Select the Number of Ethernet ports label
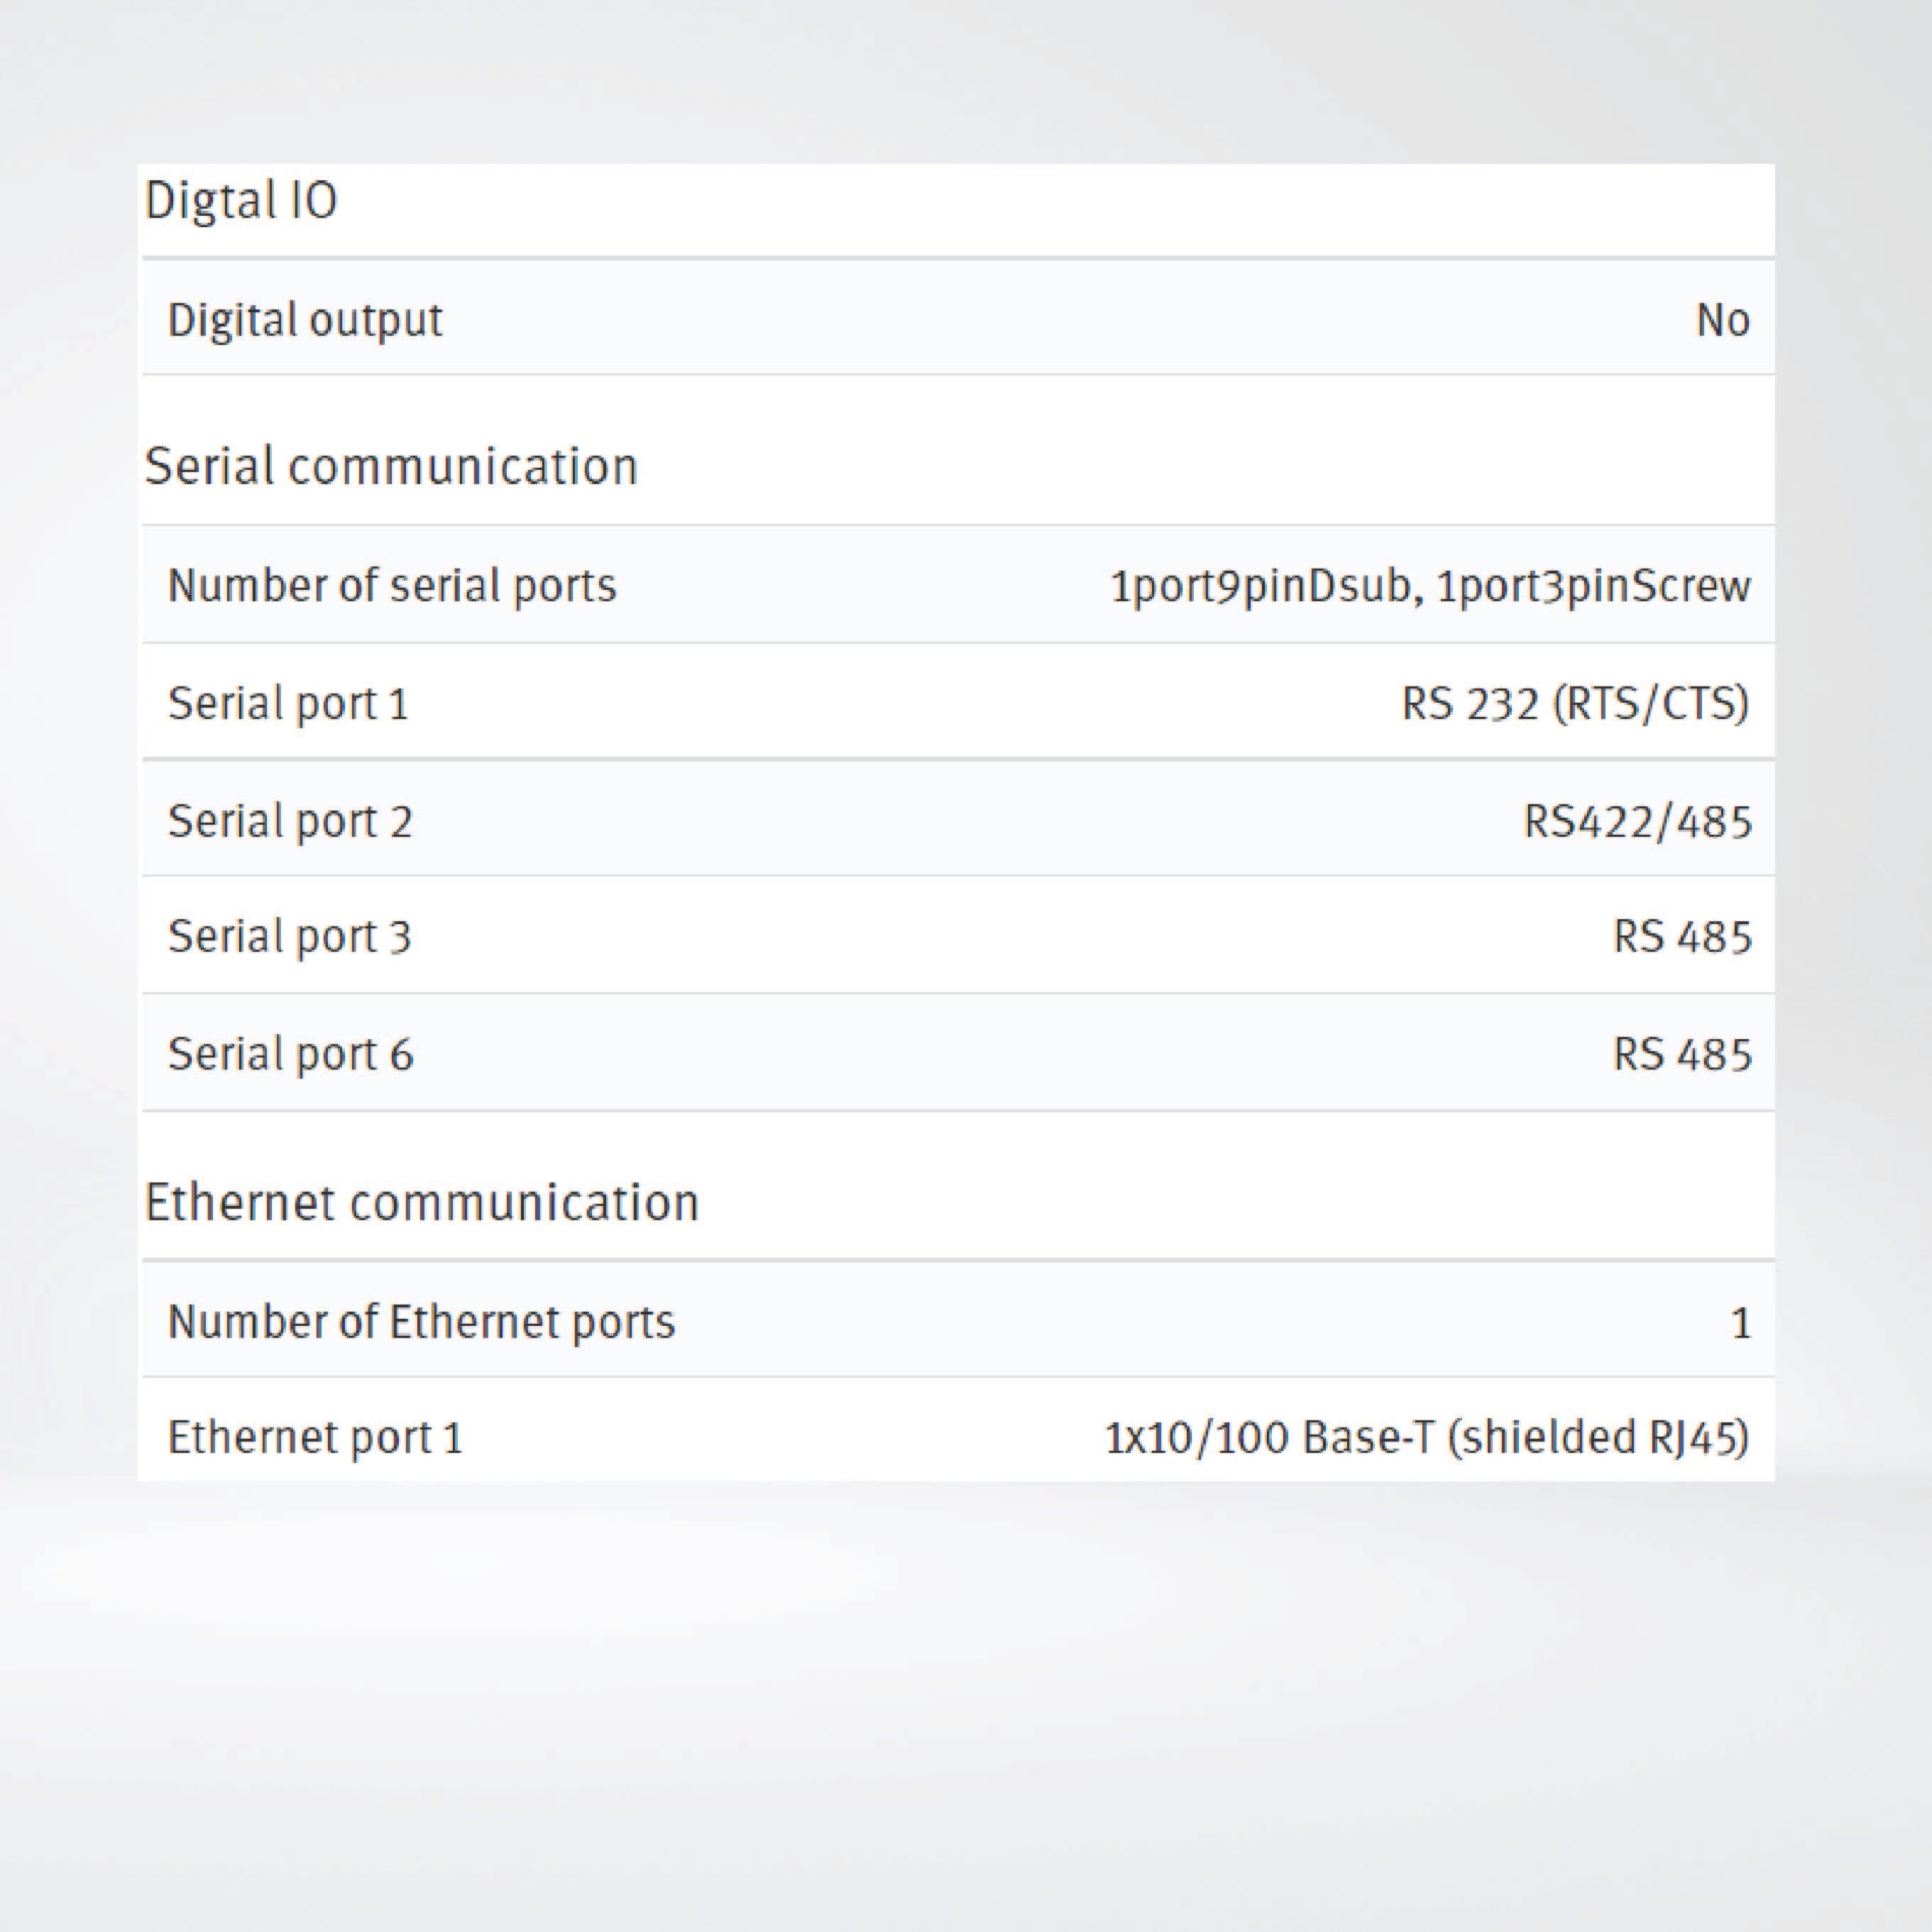Screen dimensions: 1932x1932 tap(421, 1322)
